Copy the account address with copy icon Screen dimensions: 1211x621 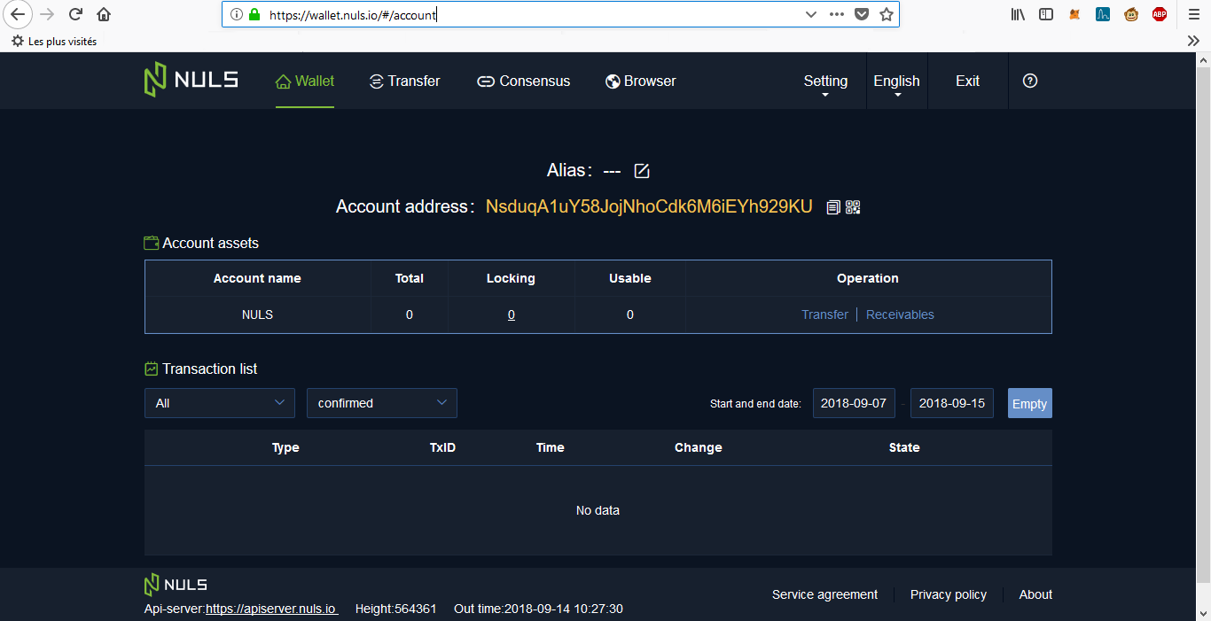pyautogui.click(x=833, y=207)
